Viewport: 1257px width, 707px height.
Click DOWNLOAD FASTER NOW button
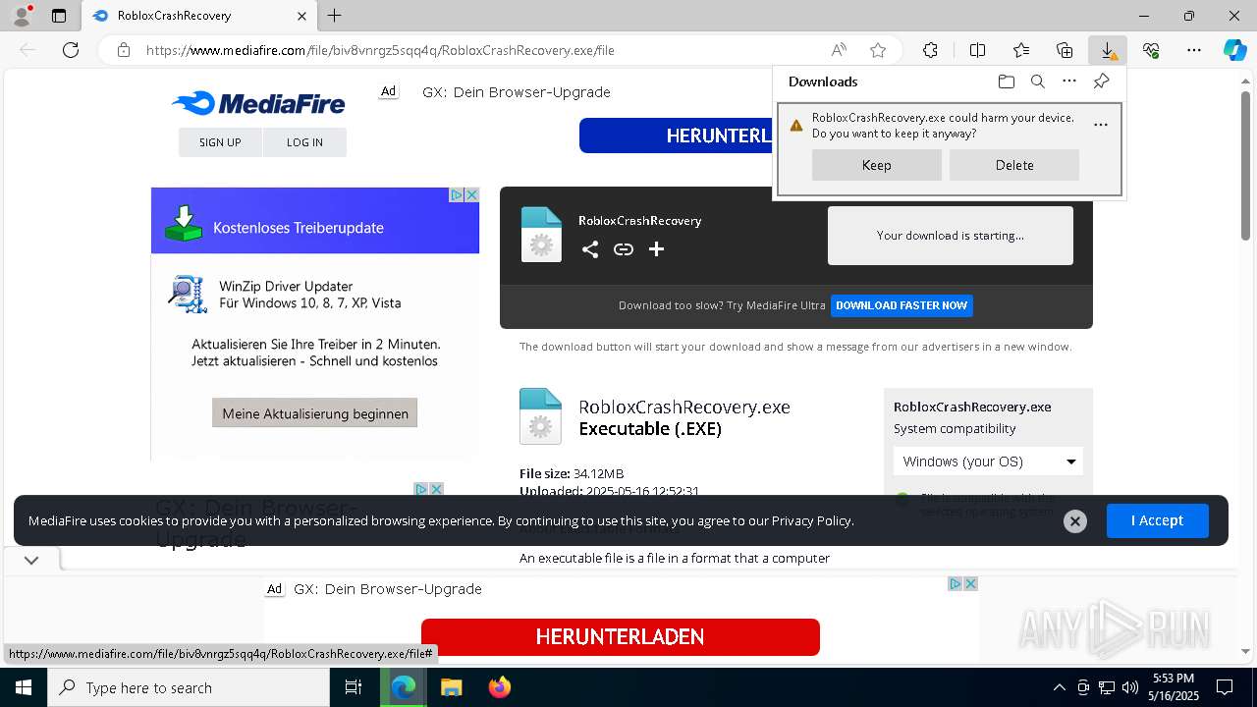902,305
